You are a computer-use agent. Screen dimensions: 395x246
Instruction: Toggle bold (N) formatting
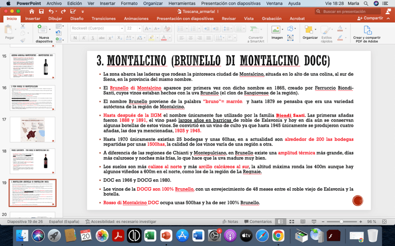click(75, 38)
